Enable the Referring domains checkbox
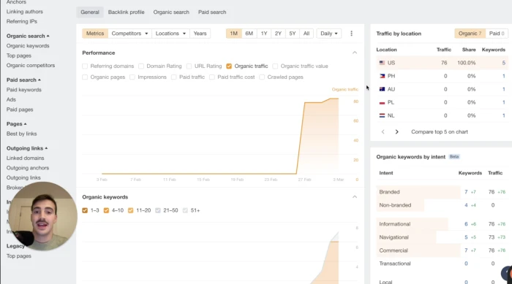Screen dimensions: 512x284 [x=85, y=66]
